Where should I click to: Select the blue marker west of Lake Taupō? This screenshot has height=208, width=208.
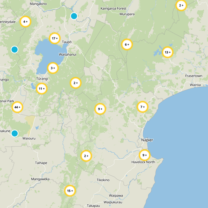15,49
